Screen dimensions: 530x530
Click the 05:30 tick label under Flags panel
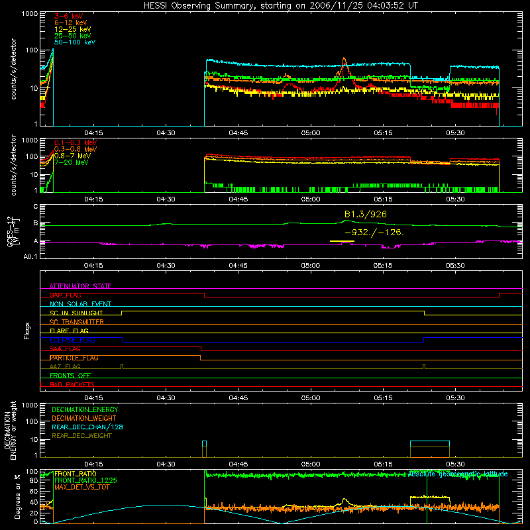point(455,398)
